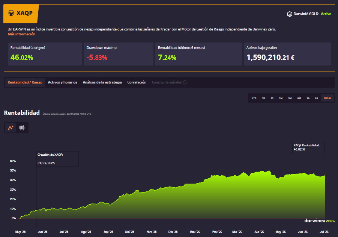Click the Creación de XAQP chart marker
The height and width of the screenshot is (237, 338).
point(57,159)
